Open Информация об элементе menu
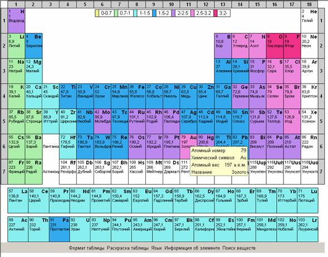328x257 pixels. point(192,248)
